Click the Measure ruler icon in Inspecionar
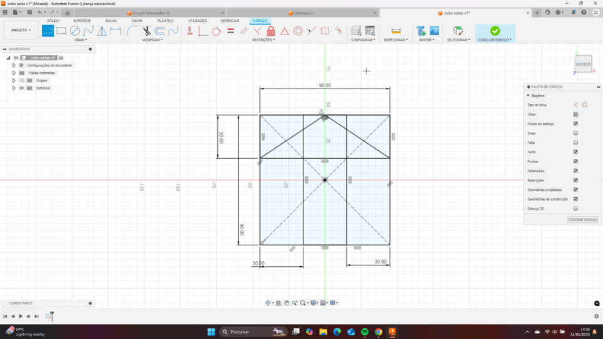This screenshot has width=603, height=339. click(396, 31)
